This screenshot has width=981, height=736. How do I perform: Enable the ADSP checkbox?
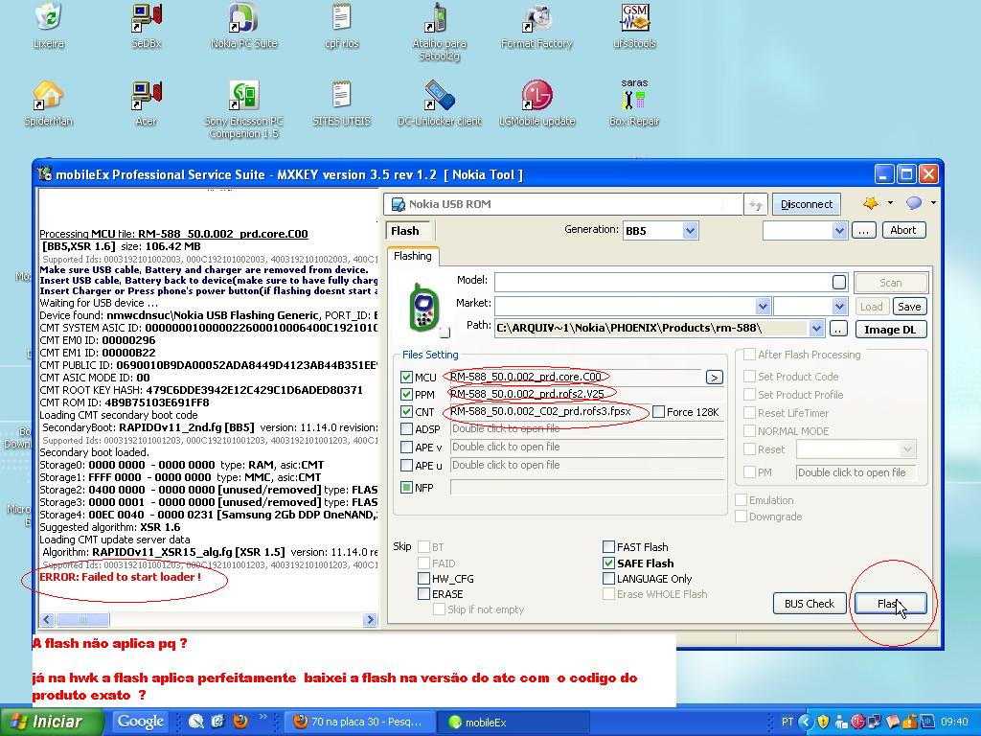406,429
